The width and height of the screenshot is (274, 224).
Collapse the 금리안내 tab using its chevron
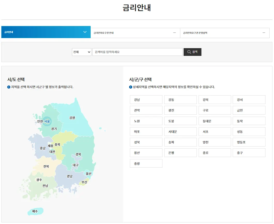tap(85, 32)
